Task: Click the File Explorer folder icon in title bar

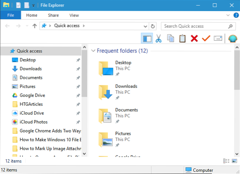Action: tap(6, 5)
